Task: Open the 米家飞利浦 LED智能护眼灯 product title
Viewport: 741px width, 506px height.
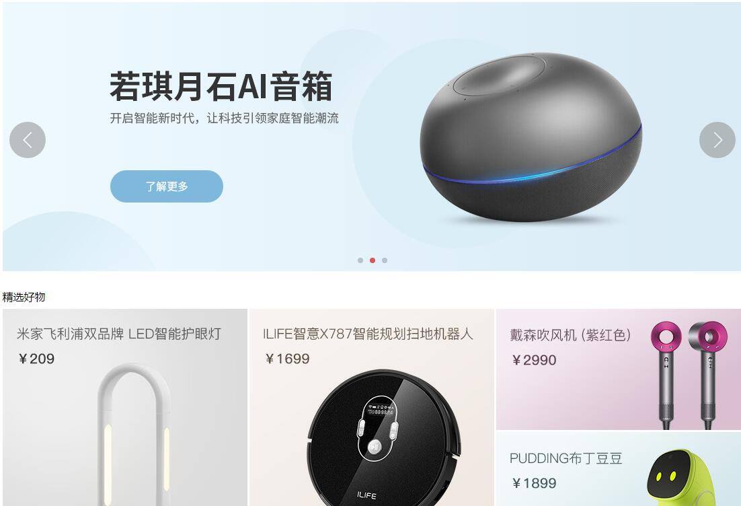Action: [x=118, y=334]
